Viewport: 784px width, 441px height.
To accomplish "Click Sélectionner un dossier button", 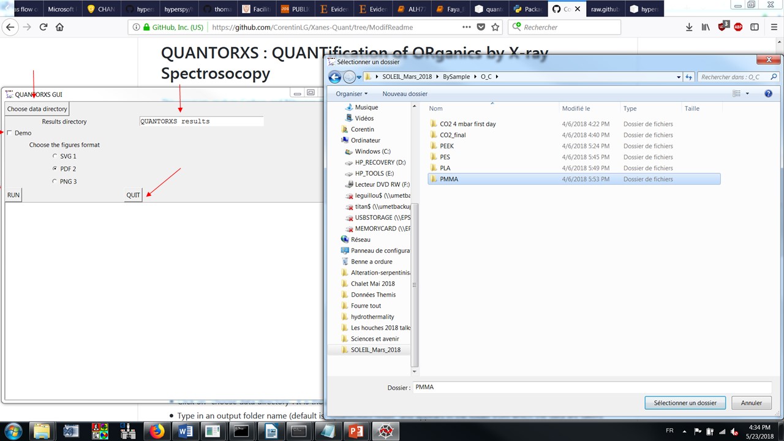I will pyautogui.click(x=685, y=403).
